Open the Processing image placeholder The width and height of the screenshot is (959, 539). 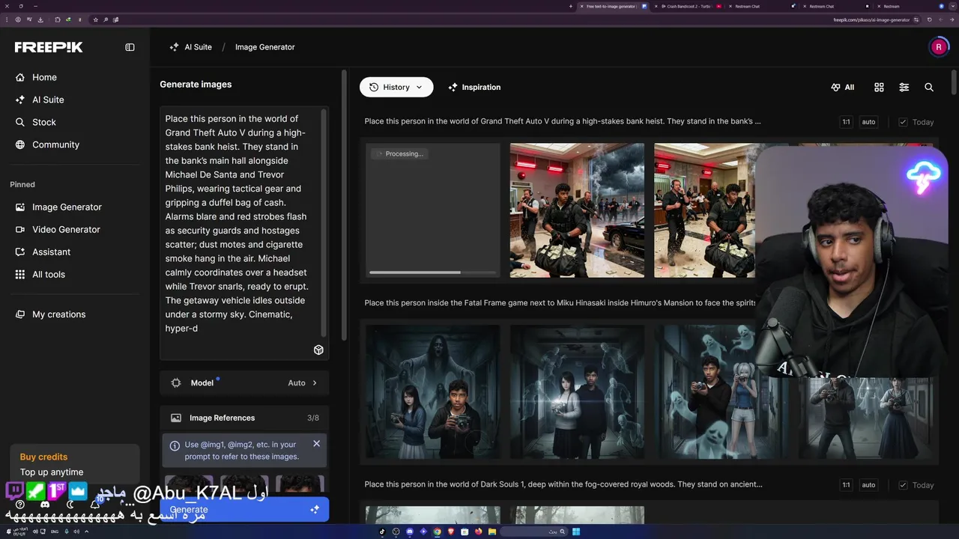[433, 210]
